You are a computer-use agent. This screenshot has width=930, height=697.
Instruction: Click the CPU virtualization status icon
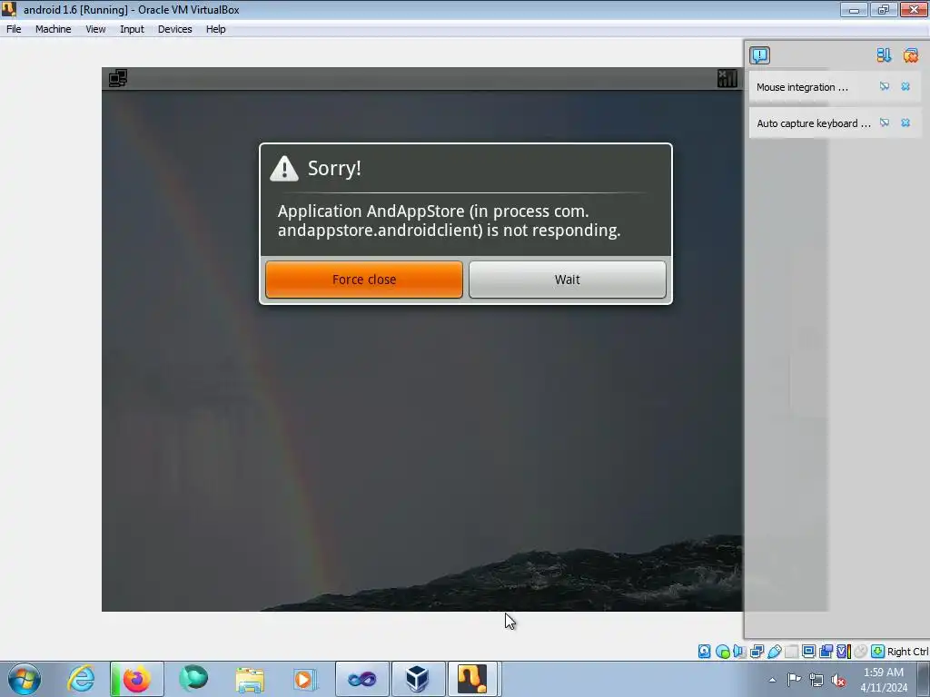[844, 652]
